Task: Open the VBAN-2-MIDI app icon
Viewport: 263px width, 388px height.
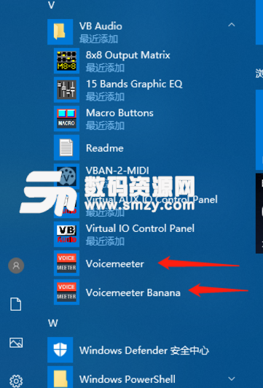Action: point(66,176)
